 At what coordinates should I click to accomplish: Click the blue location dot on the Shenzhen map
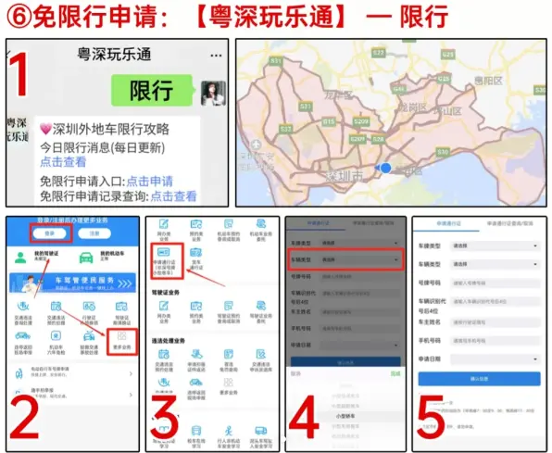[x=386, y=168]
